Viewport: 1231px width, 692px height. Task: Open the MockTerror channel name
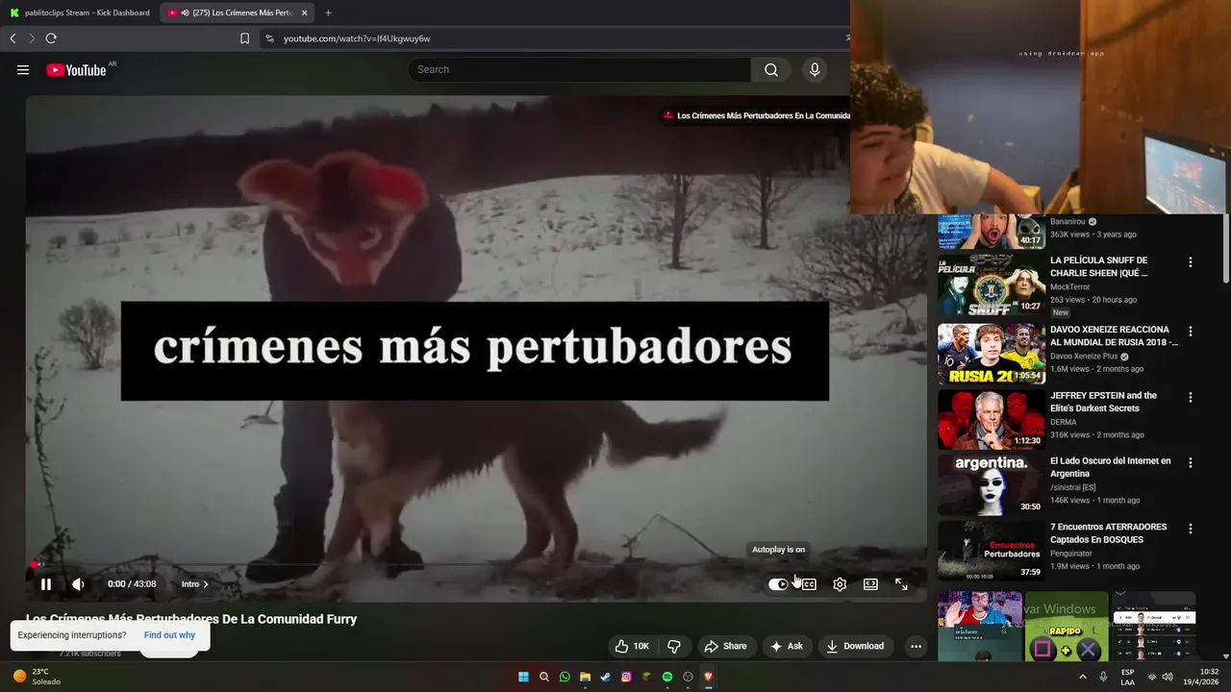[1071, 286]
